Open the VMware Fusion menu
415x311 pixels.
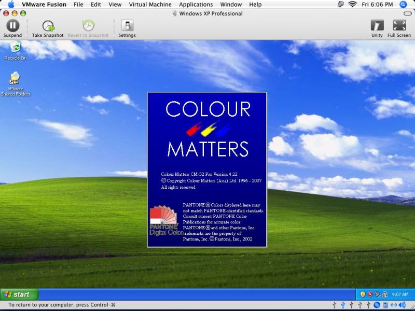(x=44, y=5)
